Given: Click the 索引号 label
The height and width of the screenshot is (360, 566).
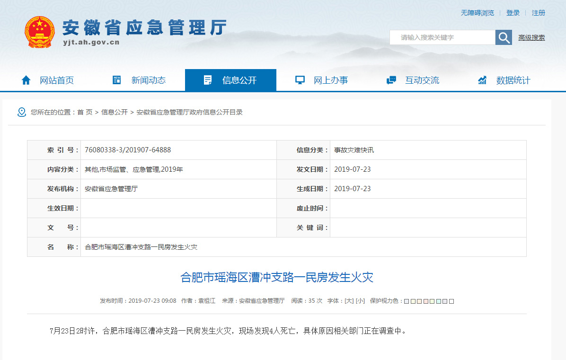Looking at the screenshot, I should [x=63, y=150].
